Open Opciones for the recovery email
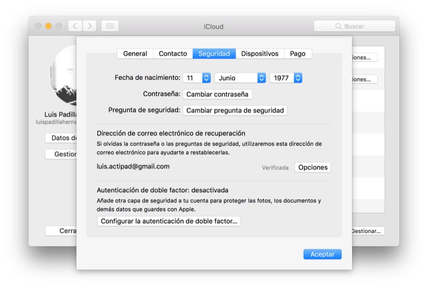The width and height of the screenshot is (428, 287). tap(313, 167)
